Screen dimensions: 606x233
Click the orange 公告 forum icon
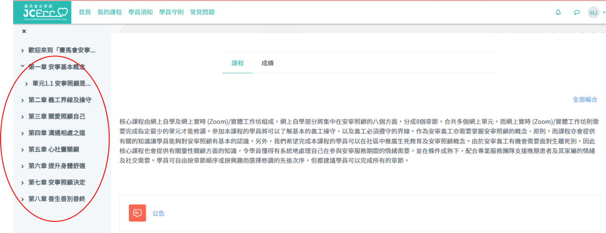[137, 213]
